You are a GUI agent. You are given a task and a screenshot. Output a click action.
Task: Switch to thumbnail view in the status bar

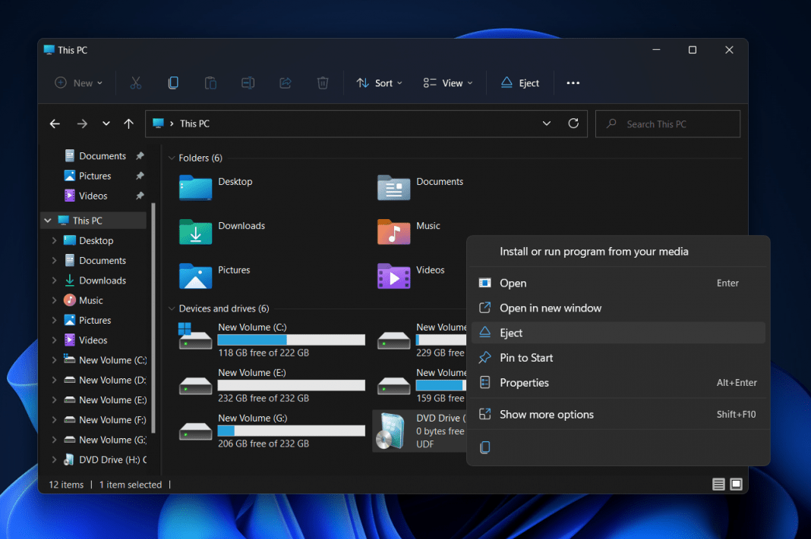(736, 484)
